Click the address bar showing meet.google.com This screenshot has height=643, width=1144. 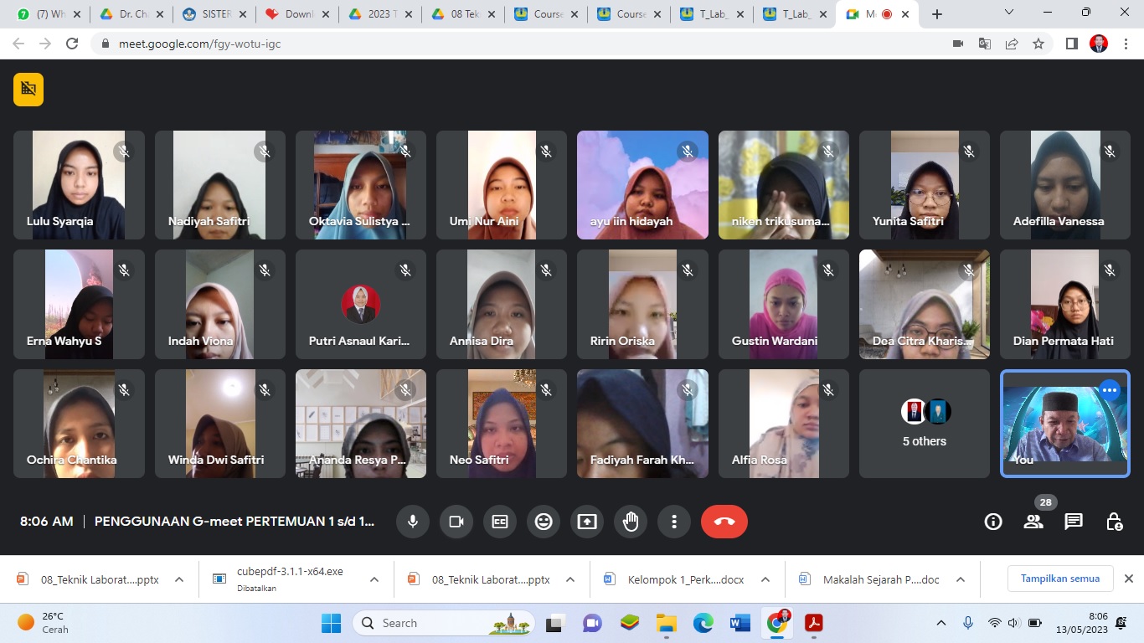point(502,44)
